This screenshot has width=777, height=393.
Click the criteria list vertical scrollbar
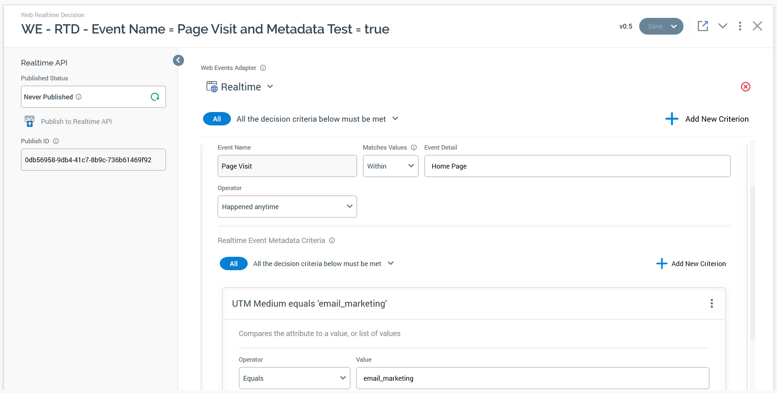(752, 261)
